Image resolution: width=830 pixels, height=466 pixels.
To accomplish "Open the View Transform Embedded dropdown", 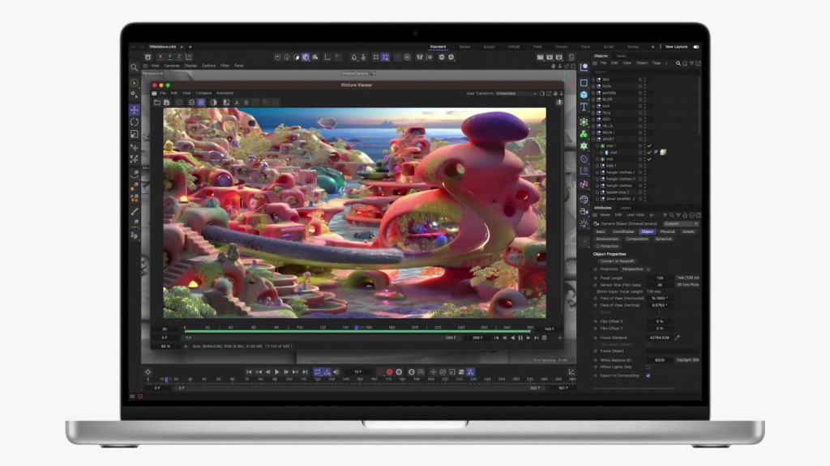I will (516, 93).
